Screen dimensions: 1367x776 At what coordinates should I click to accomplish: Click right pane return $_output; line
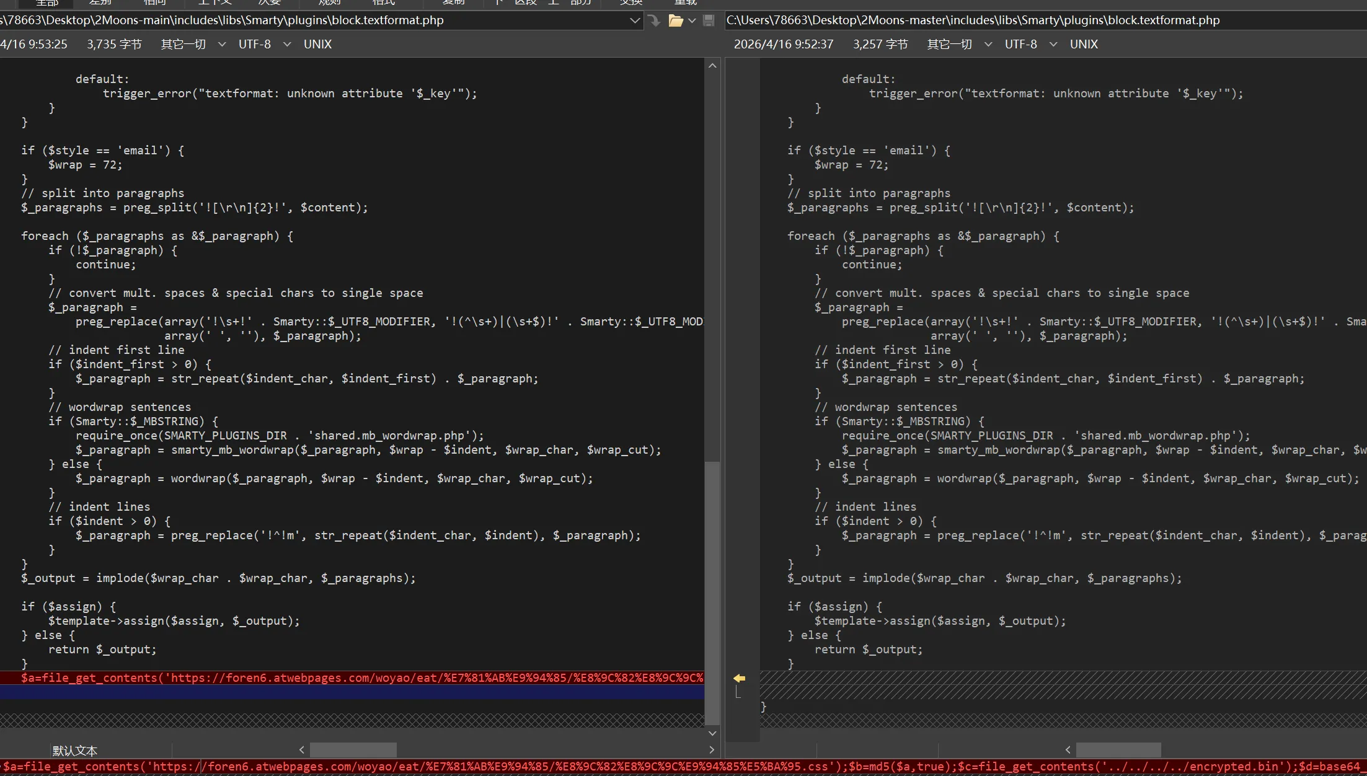pos(869,650)
